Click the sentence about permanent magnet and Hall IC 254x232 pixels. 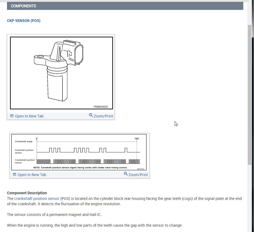point(54,215)
